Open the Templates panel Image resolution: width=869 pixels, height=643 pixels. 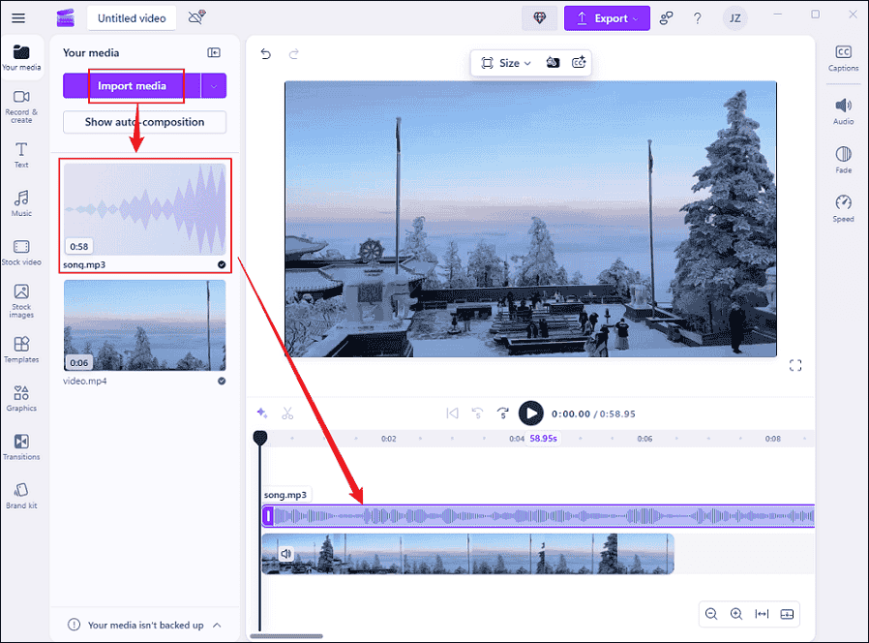(x=21, y=349)
